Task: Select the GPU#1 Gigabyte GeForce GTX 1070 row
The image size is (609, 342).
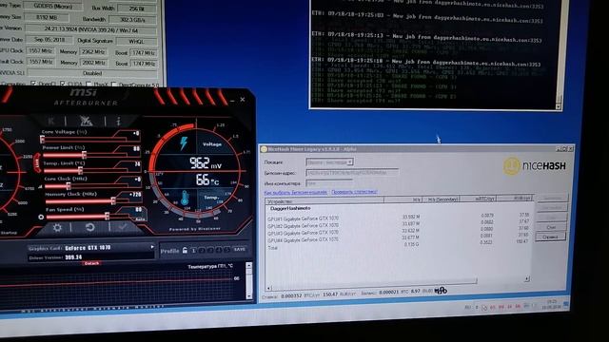Action: click(x=398, y=218)
